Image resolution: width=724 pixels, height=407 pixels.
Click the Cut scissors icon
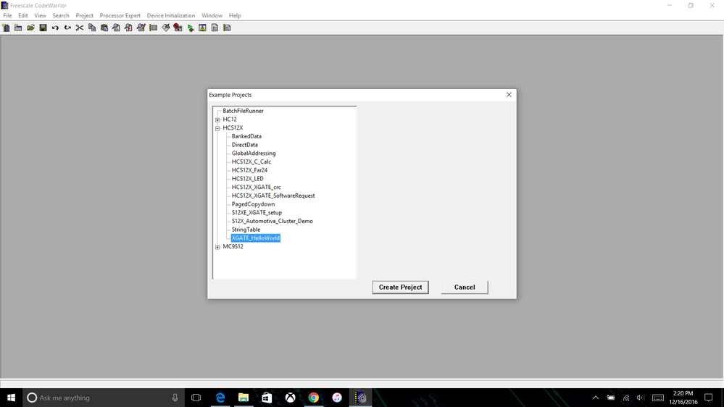[80, 28]
